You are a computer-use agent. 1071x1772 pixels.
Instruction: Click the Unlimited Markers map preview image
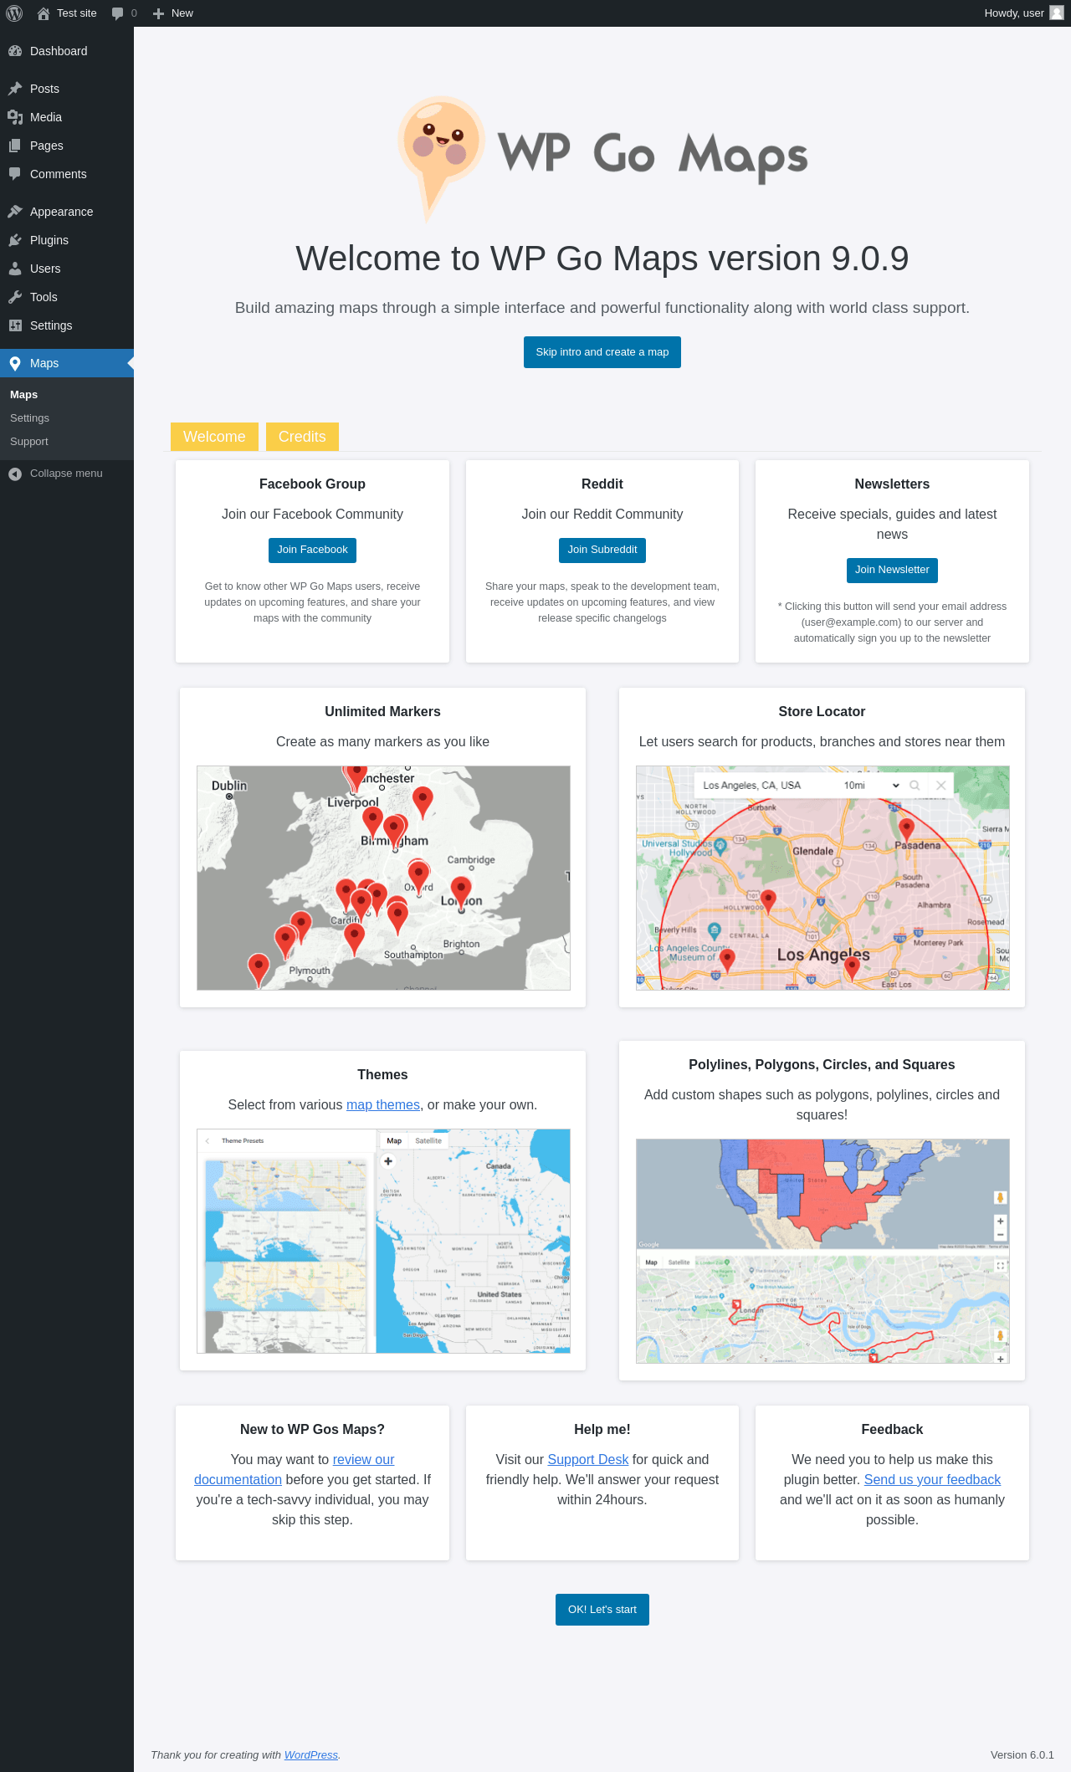coord(383,878)
